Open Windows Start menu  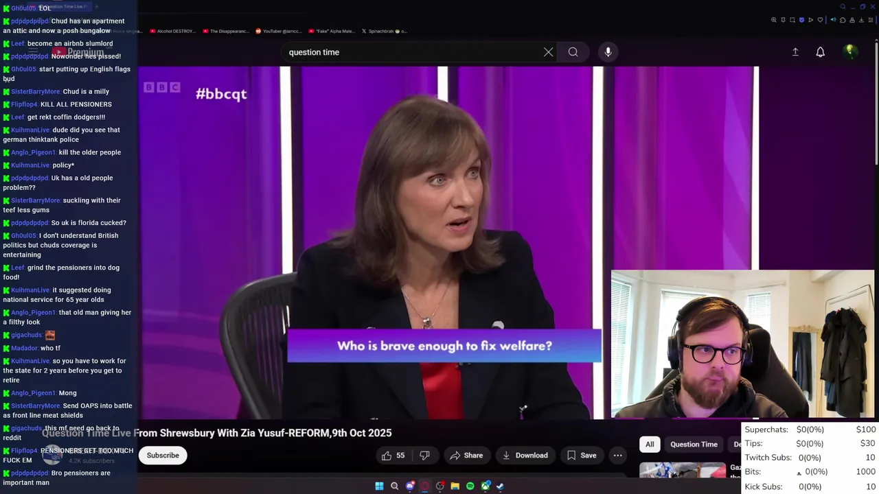(379, 486)
